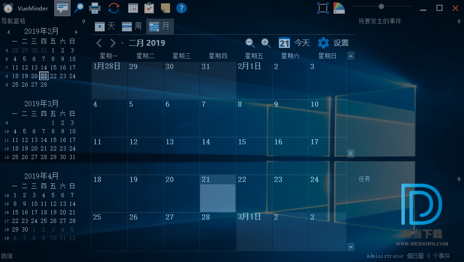Screen dimensions: 464x262
Task: Click the 就绪 status bar text
Action: click(x=7, y=256)
